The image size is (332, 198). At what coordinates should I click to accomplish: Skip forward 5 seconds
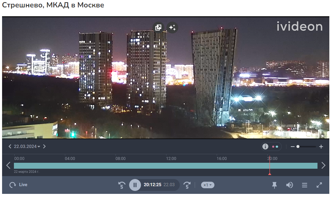(x=187, y=185)
